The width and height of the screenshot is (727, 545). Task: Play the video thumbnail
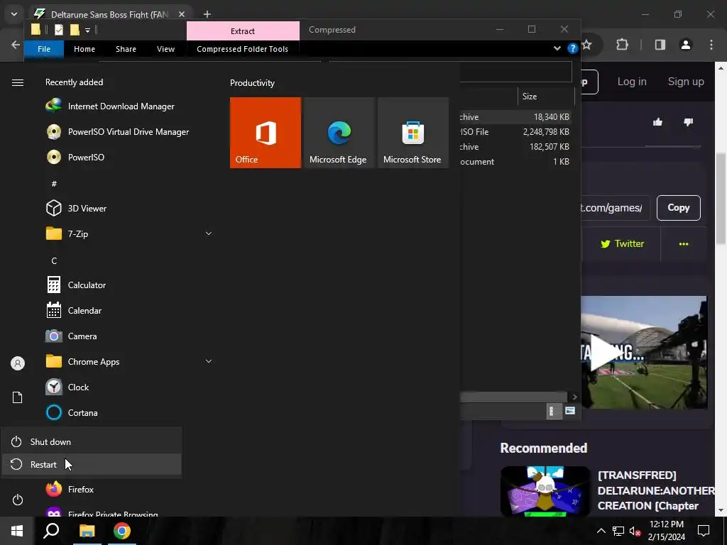point(606,353)
